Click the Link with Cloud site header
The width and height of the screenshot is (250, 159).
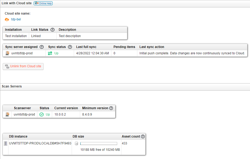click(16, 3)
